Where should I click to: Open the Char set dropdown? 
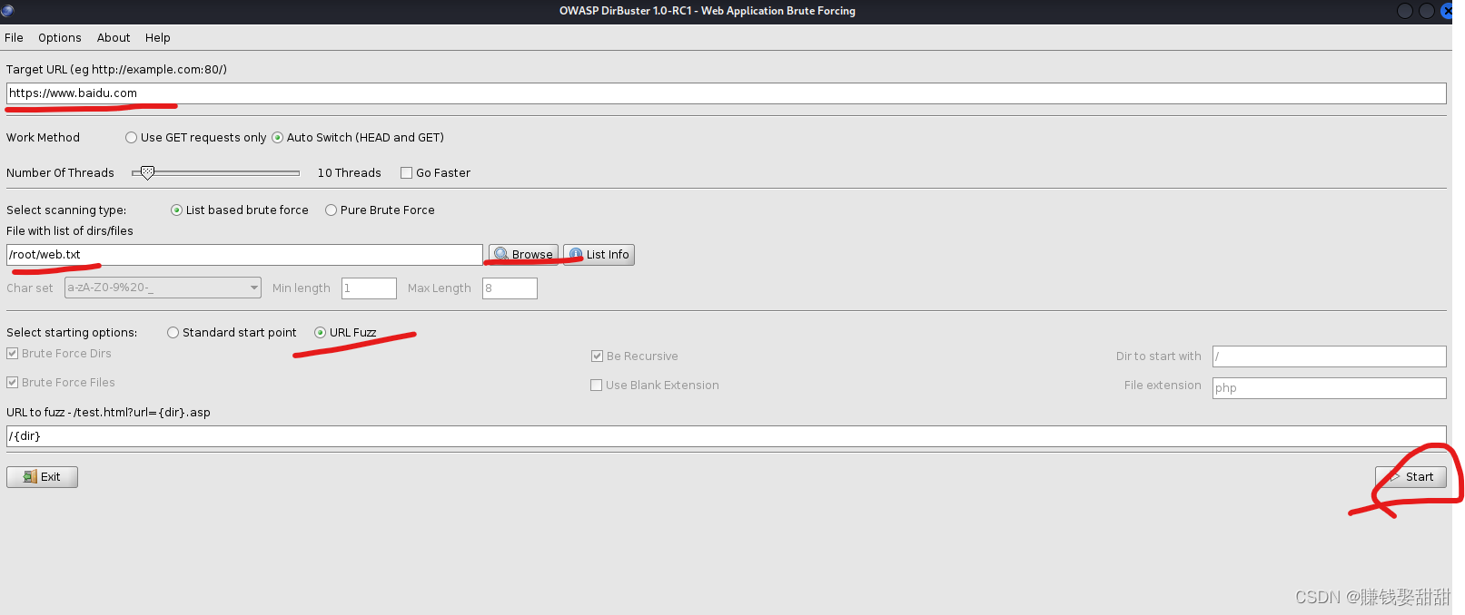[x=163, y=288]
